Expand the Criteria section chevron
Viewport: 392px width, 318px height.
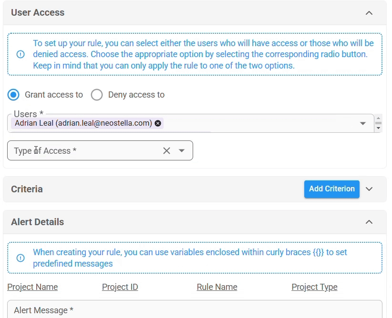[x=369, y=189]
